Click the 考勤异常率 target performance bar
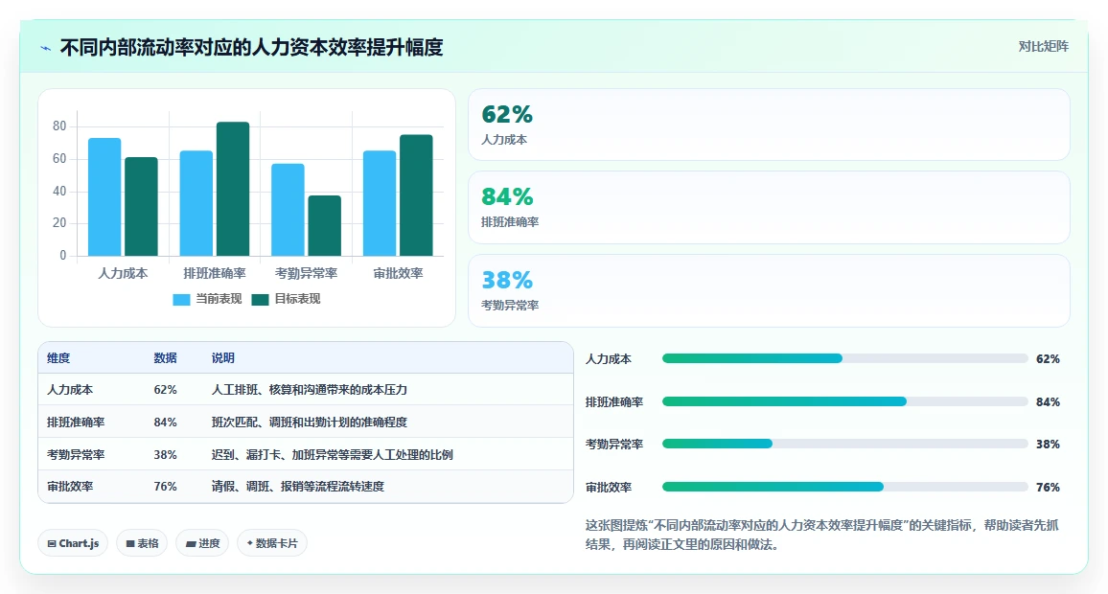 [x=324, y=225]
